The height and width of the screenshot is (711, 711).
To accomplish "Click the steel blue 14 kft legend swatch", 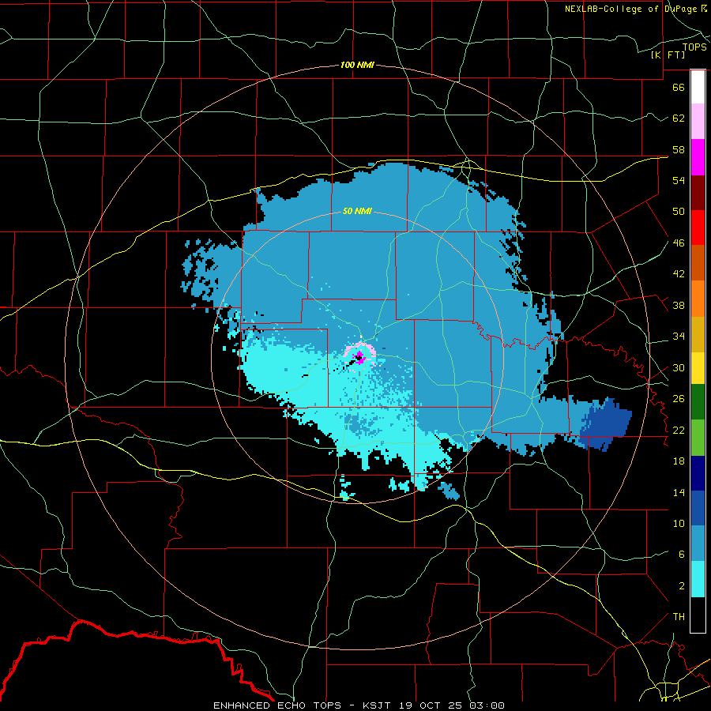I will [x=698, y=544].
